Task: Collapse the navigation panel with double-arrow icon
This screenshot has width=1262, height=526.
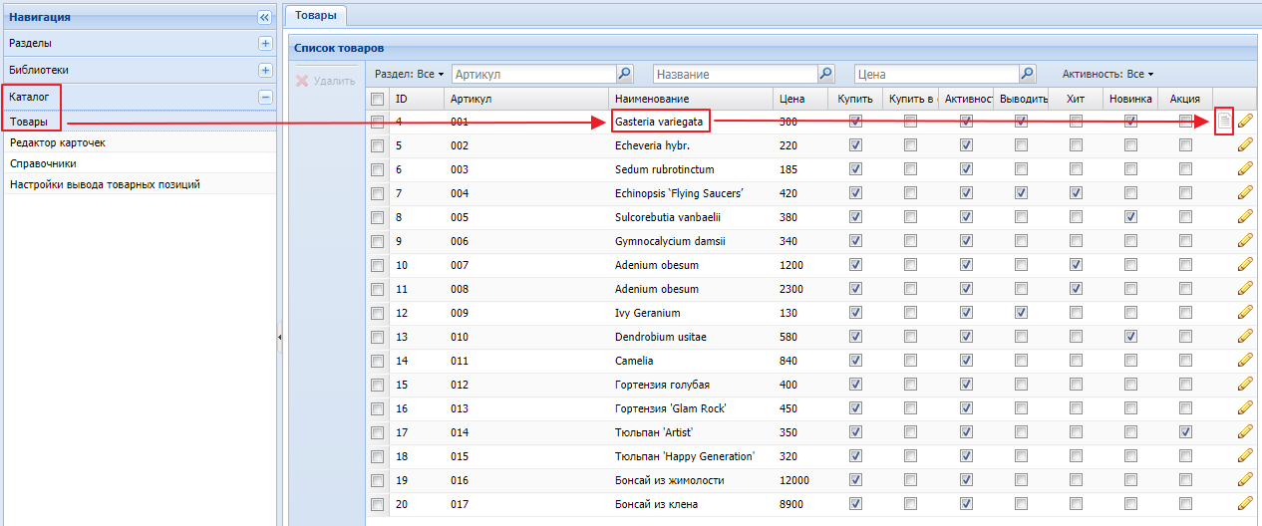Action: pyautogui.click(x=264, y=17)
